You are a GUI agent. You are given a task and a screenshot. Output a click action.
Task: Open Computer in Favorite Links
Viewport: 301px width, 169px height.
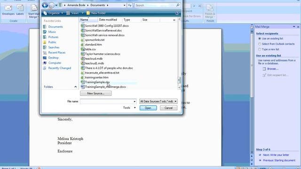55,63
